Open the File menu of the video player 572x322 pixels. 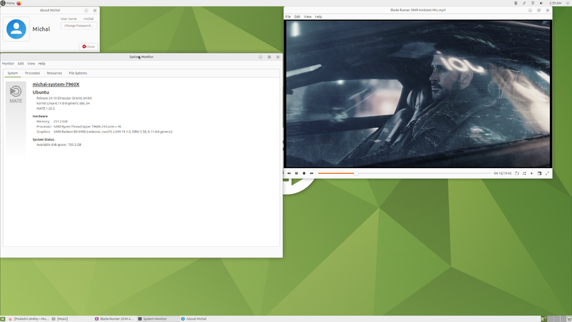coord(288,16)
